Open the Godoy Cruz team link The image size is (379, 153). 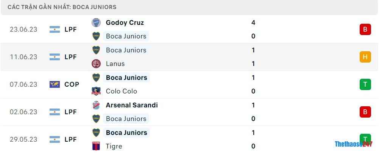tap(125, 23)
